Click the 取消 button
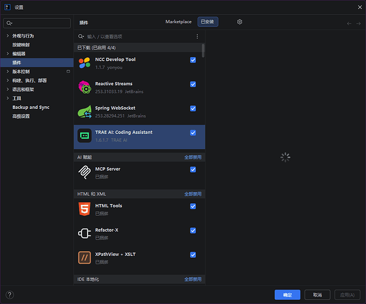 click(x=317, y=295)
